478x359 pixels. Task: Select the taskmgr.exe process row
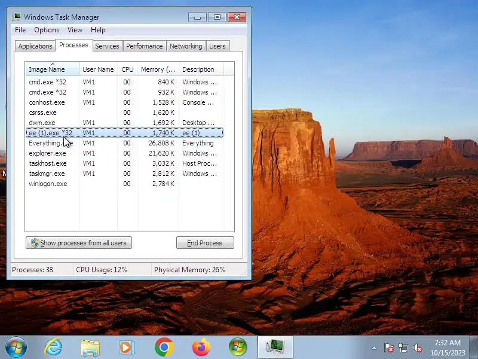125,174
